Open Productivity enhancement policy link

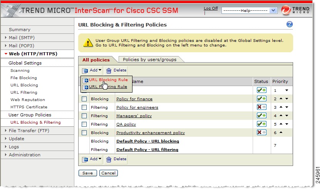(x=151, y=133)
